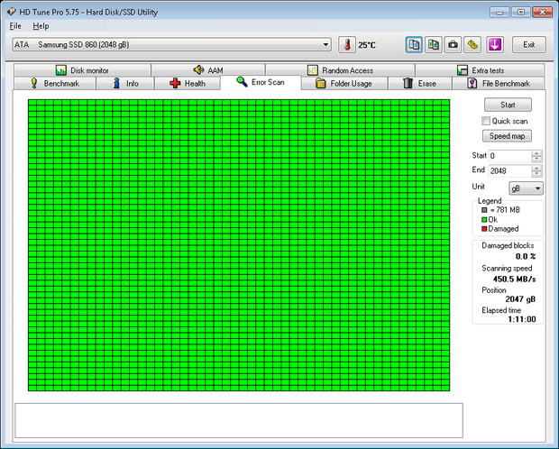Image resolution: width=559 pixels, height=449 pixels.
Task: Click the gray 781 MB legend swatch
Action: coord(484,210)
